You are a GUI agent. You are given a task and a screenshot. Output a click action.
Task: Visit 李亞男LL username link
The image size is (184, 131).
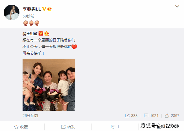tap(32, 9)
